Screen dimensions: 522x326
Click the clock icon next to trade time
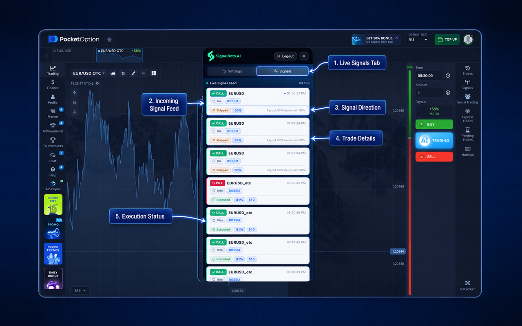(x=448, y=76)
